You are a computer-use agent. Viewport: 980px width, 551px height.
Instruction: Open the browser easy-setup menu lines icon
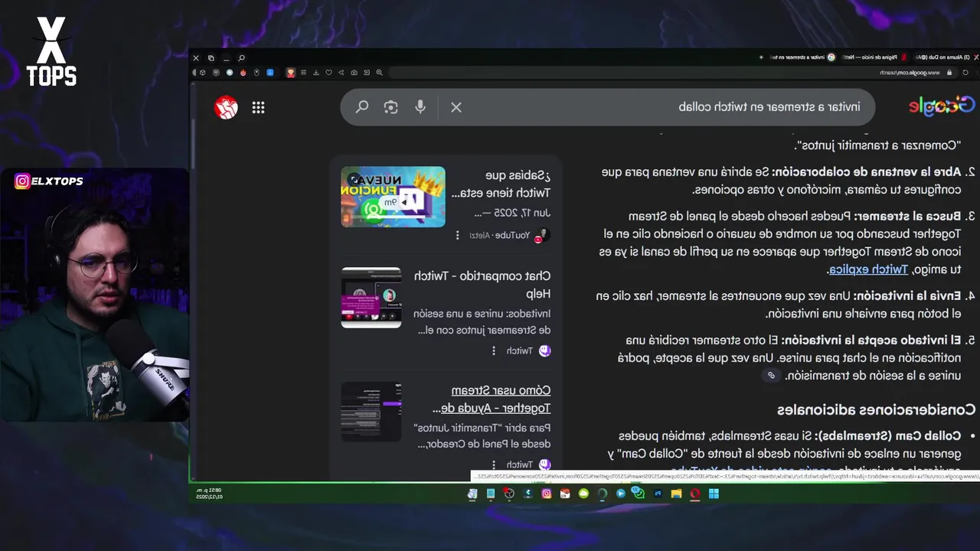[303, 73]
